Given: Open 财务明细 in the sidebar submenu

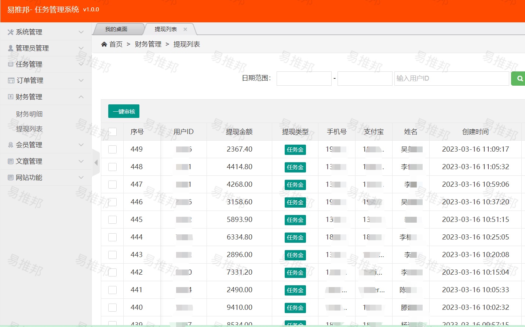Looking at the screenshot, I should [29, 114].
